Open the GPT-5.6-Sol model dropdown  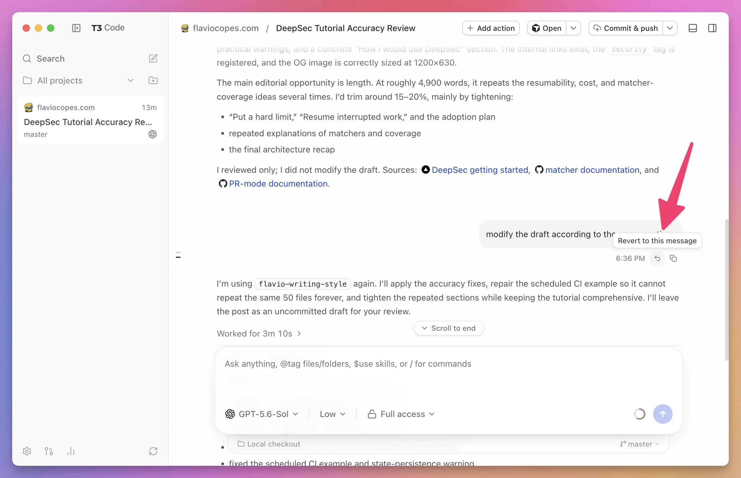coord(262,414)
